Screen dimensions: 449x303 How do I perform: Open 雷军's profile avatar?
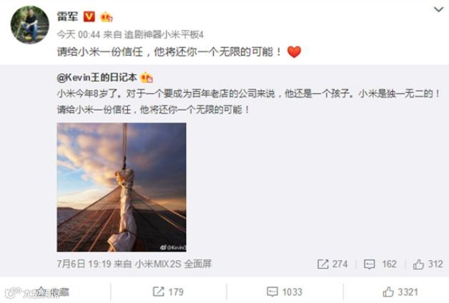tap(30, 25)
